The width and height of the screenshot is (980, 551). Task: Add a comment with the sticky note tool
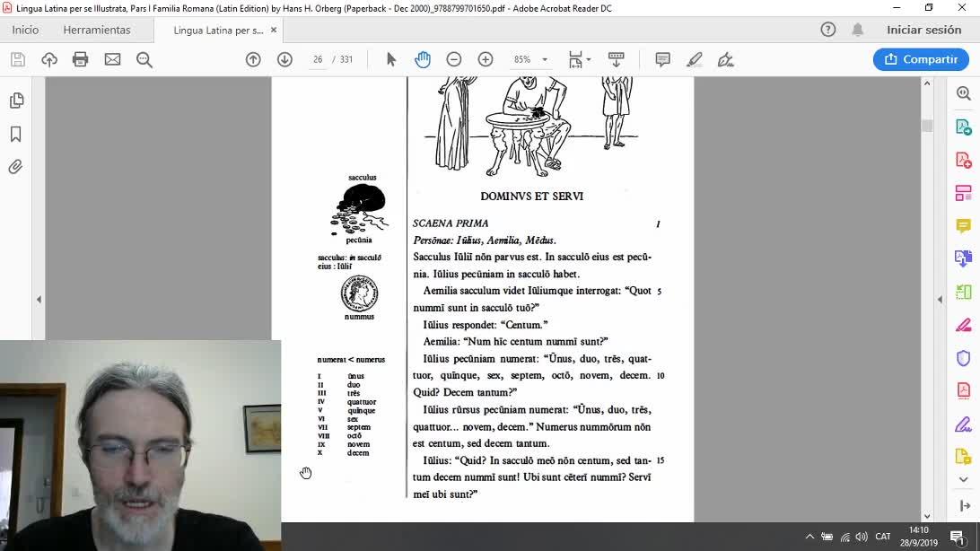coord(662,59)
